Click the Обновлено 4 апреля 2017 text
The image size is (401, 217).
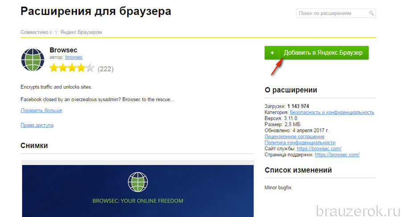click(296, 131)
